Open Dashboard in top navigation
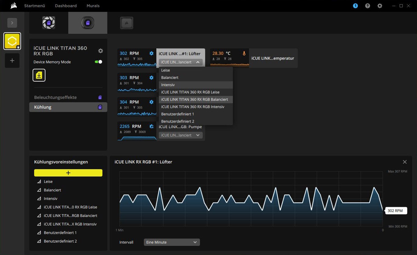Image resolution: width=417 pixels, height=255 pixels. coord(66,6)
